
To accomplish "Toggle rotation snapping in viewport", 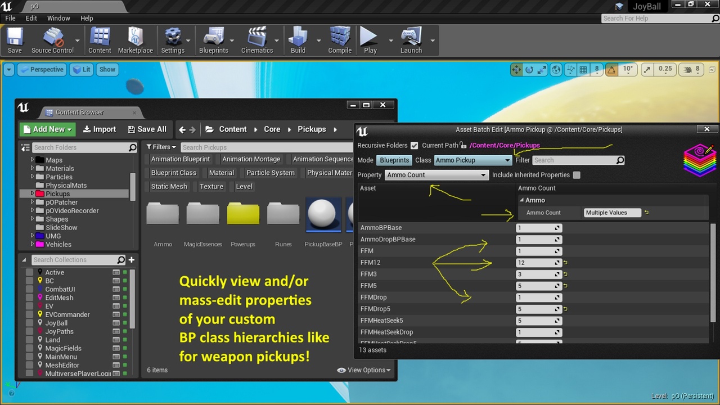I will pos(613,70).
